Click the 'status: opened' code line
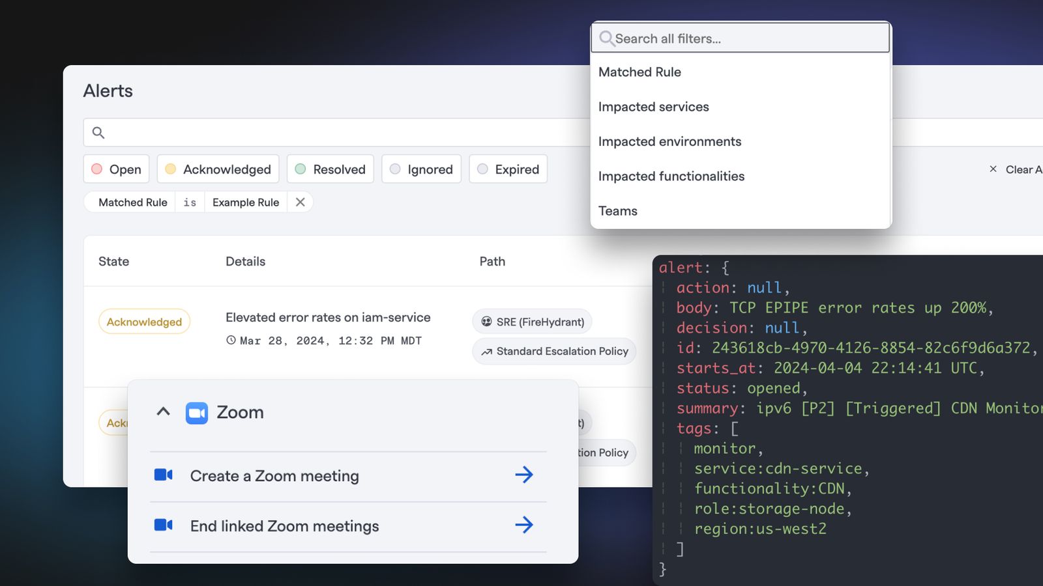Image resolution: width=1043 pixels, height=586 pixels. 742,388
